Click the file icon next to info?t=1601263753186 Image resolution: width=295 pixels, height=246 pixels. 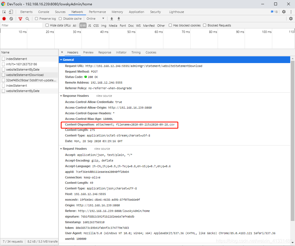tap(3, 64)
